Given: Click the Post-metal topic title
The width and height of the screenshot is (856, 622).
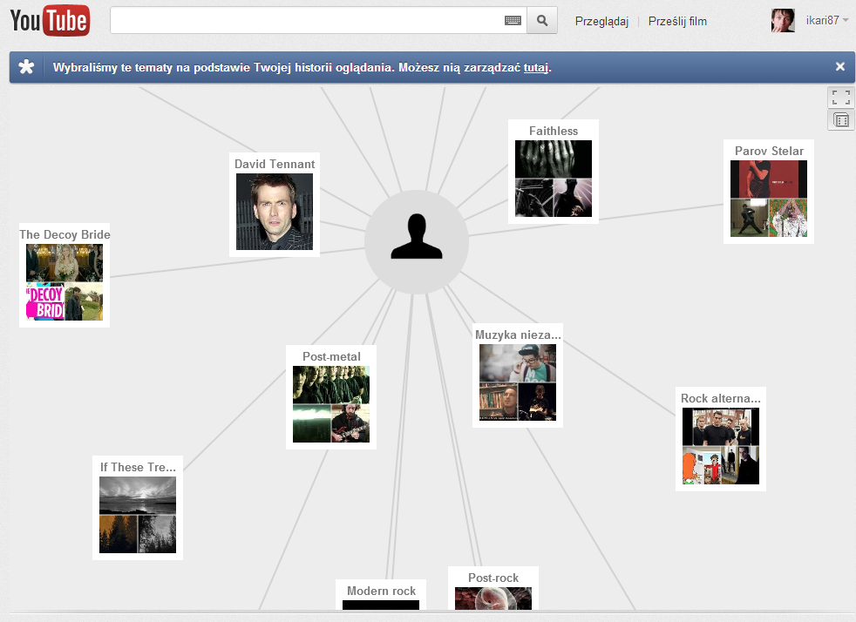Looking at the screenshot, I should 331,356.
